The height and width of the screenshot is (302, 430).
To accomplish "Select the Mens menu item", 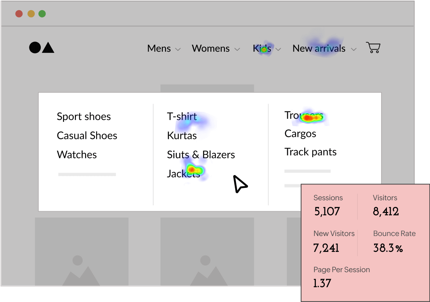I will coord(159,48).
